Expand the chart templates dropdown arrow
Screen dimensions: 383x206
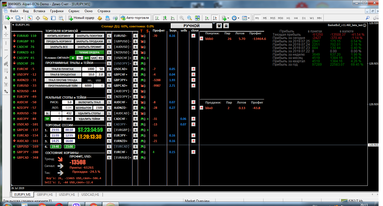(249, 18)
